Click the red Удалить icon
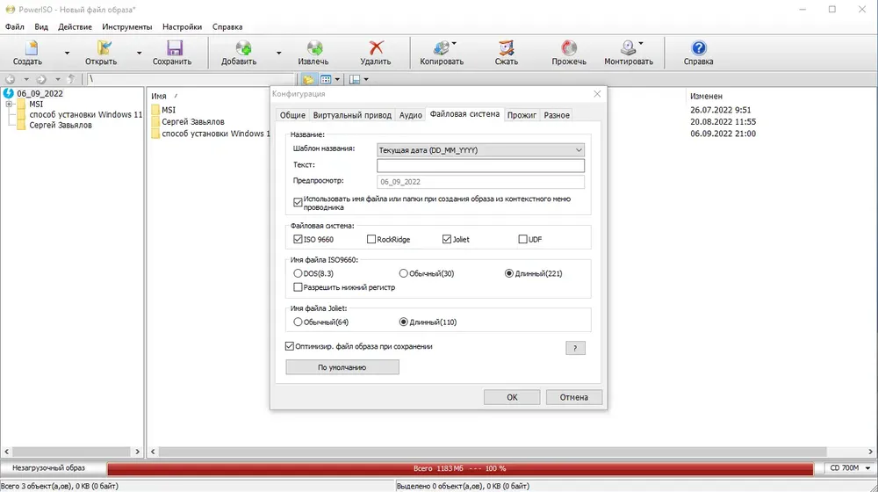Viewport: 878px width, 492px height. (x=377, y=48)
